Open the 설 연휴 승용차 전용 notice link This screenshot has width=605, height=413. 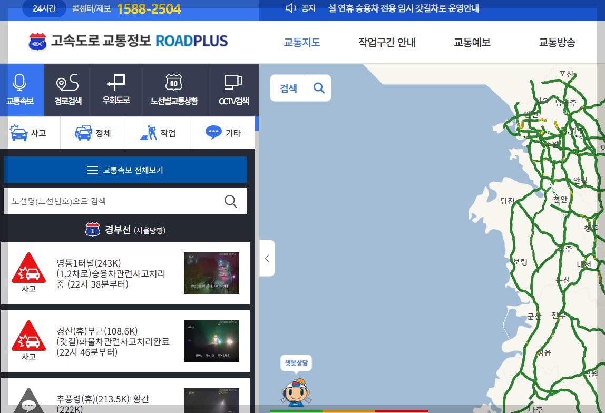[404, 8]
